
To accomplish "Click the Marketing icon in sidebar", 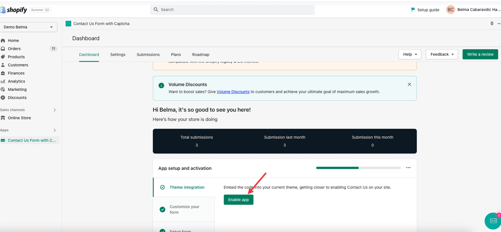I will coord(3,90).
